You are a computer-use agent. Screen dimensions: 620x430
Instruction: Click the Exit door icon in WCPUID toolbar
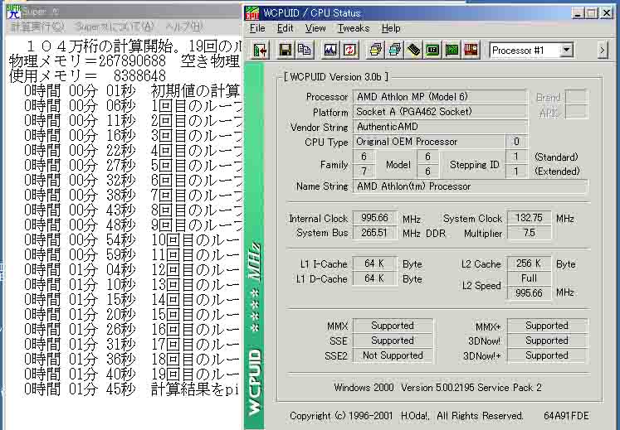261,51
